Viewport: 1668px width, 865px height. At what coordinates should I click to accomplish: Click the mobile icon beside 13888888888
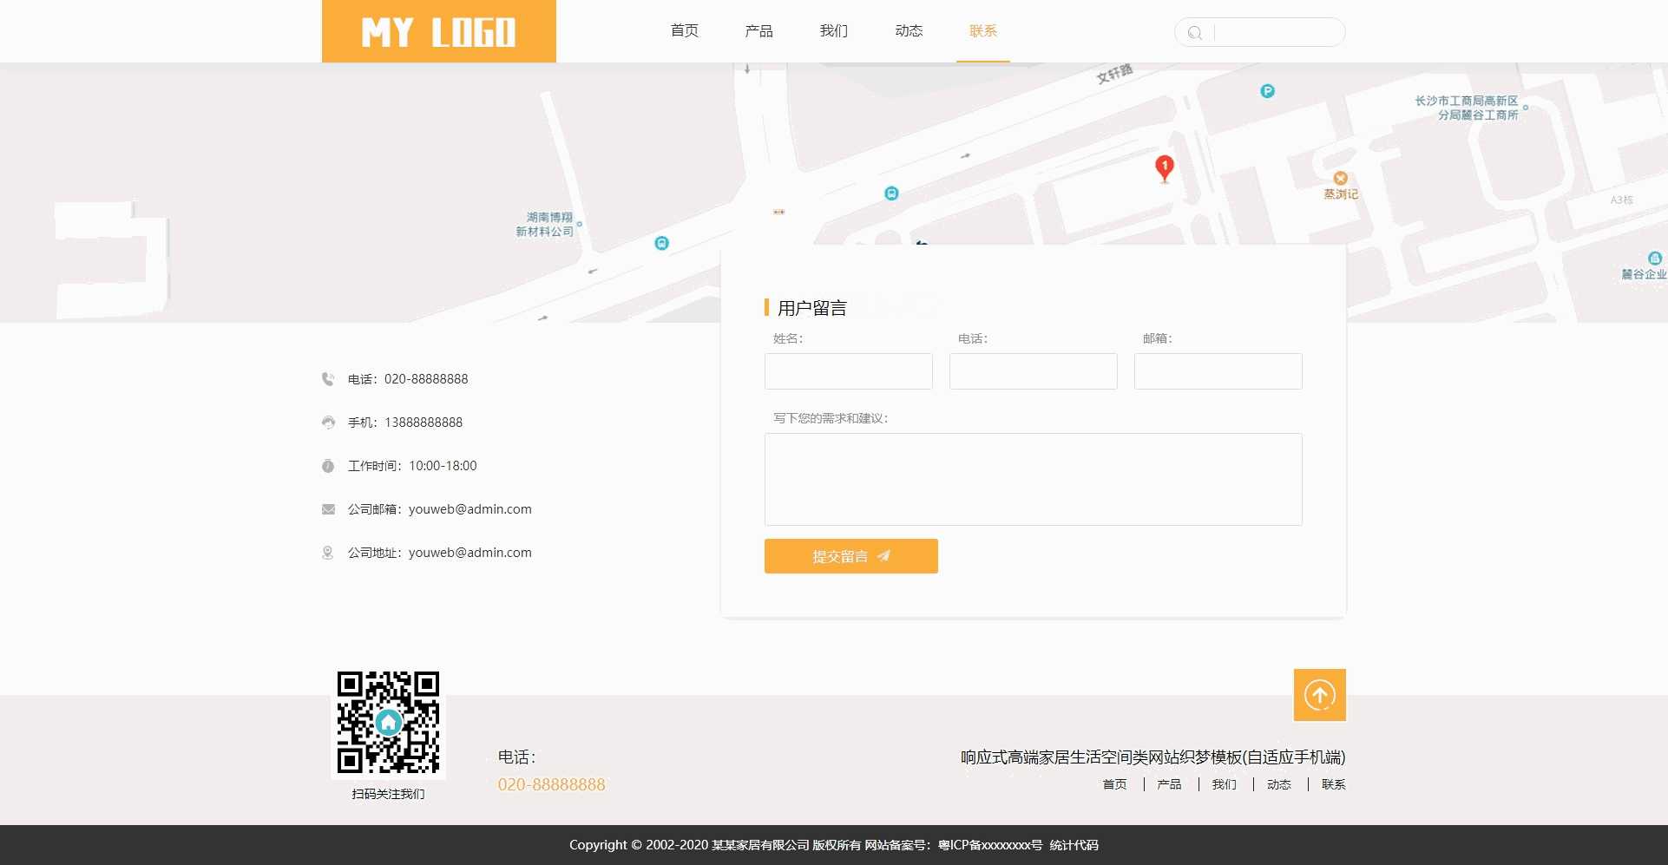click(327, 422)
